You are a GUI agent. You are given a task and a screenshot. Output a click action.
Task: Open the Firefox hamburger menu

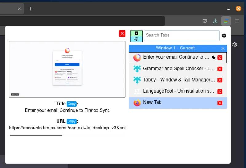coord(237,21)
